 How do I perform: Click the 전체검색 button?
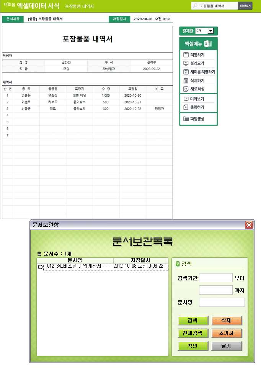coord(193,333)
